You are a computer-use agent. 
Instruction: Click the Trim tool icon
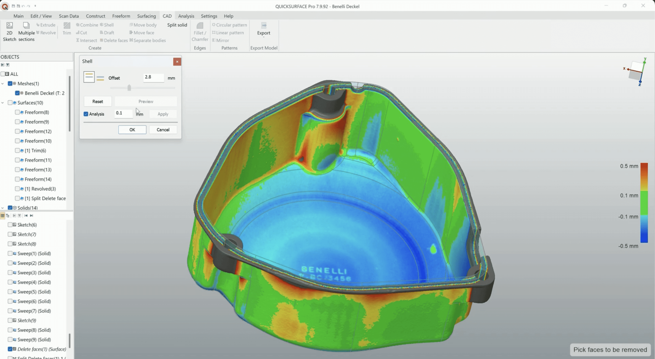(67, 26)
